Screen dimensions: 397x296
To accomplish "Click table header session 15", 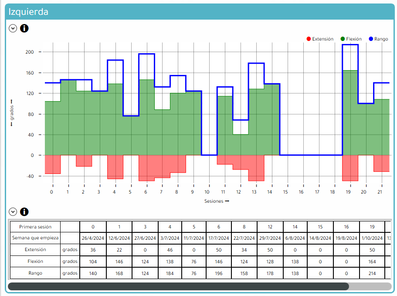I will click(x=320, y=227).
